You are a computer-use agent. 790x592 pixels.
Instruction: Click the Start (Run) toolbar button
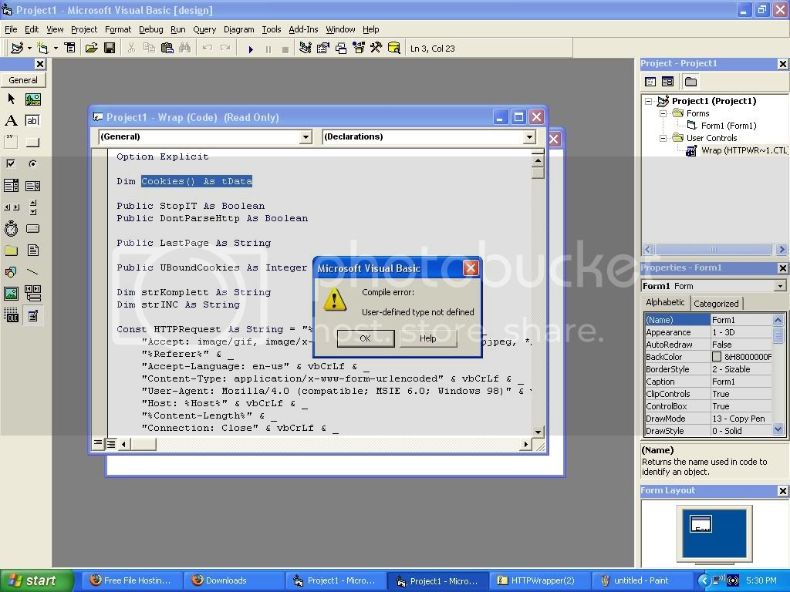[251, 49]
